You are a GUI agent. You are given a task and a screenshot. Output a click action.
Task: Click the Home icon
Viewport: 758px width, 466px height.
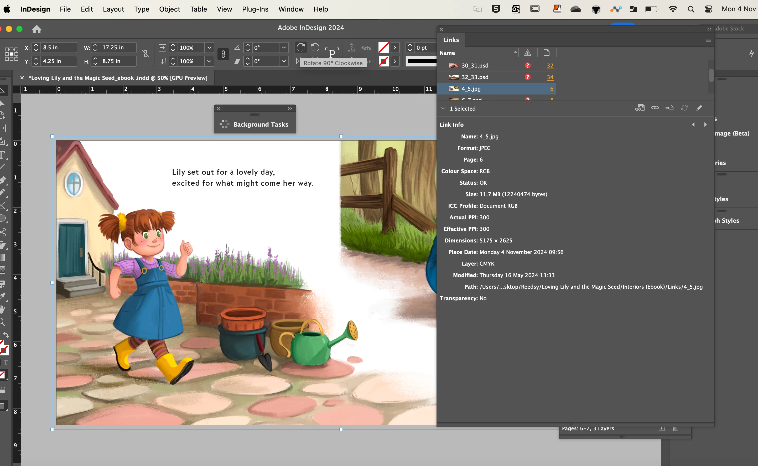[37, 29]
